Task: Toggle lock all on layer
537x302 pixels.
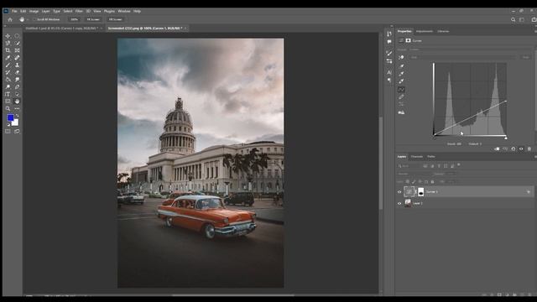Action: [x=433, y=182]
